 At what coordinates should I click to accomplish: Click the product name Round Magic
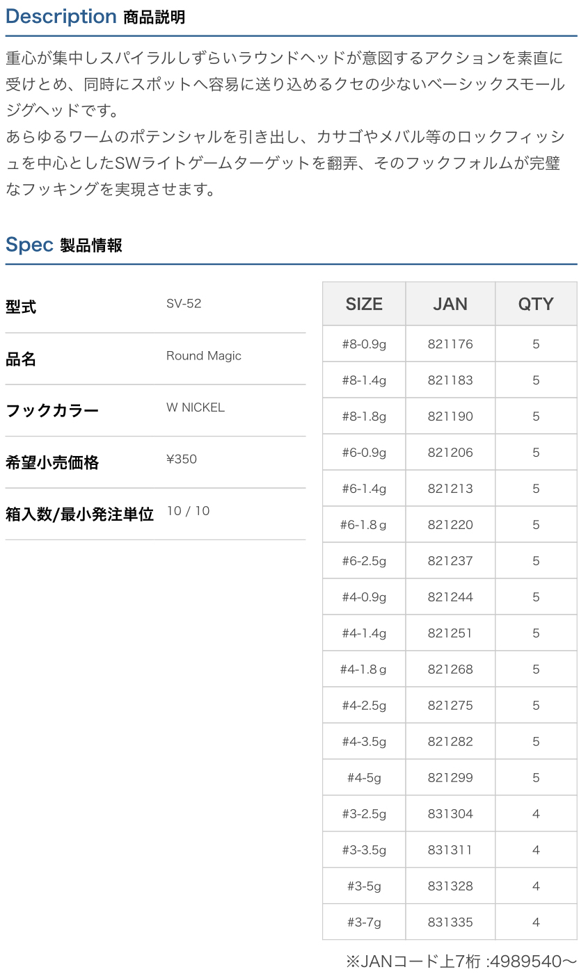pyautogui.click(x=204, y=356)
